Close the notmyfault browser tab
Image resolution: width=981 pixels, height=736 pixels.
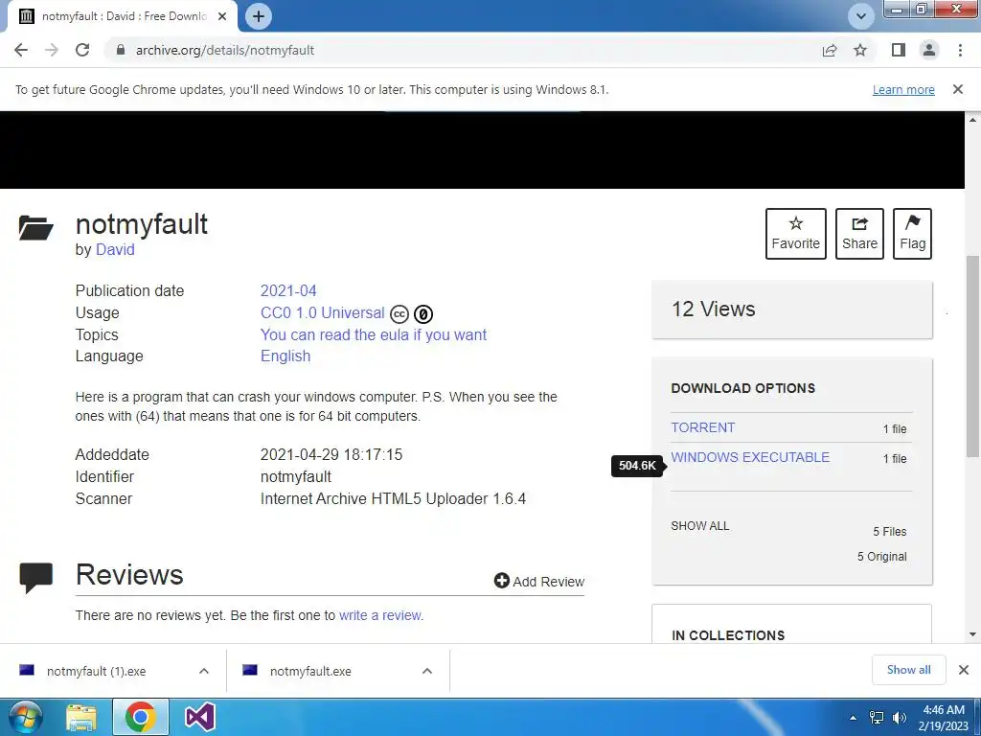(x=222, y=16)
